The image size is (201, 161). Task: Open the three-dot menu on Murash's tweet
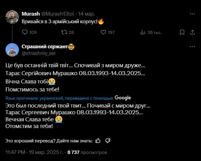[x=192, y=14]
